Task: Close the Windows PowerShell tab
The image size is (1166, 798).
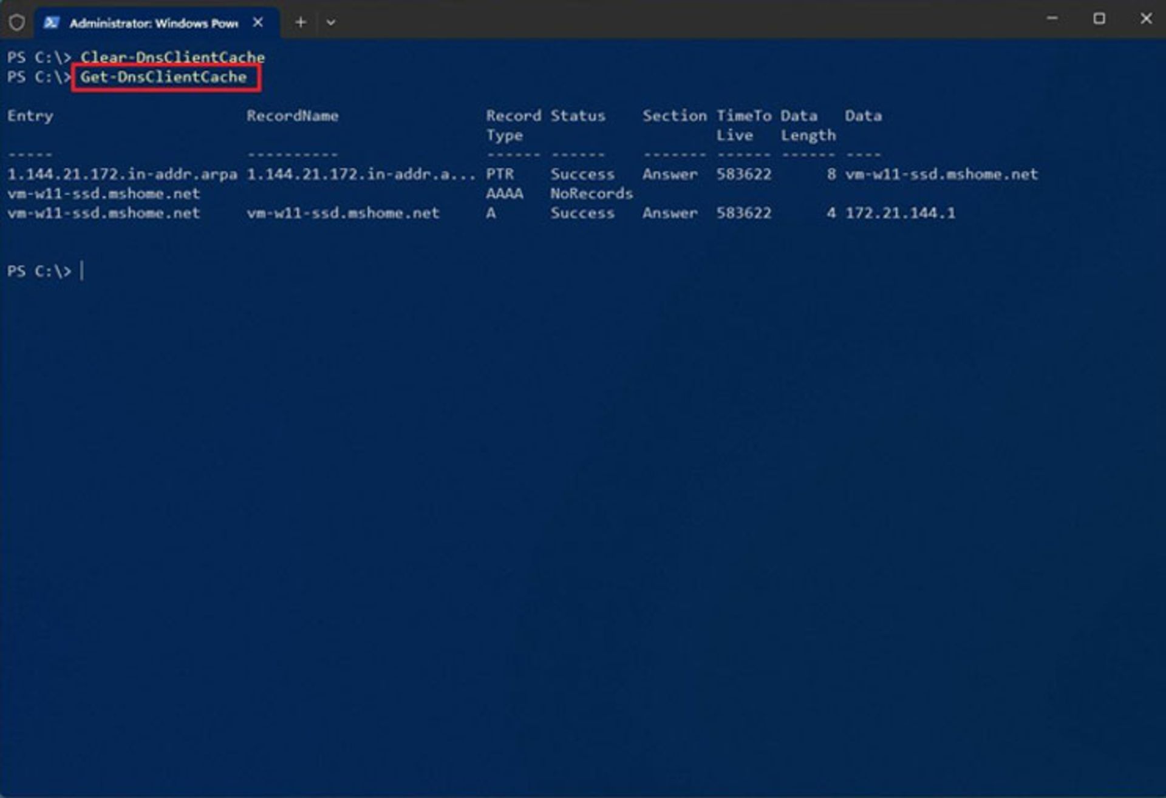Action: point(258,22)
